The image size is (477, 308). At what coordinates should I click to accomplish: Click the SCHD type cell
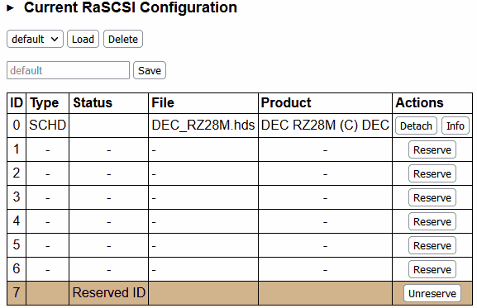point(47,126)
